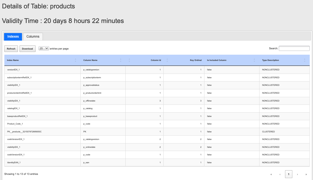Click the Refresh button
313x180 pixels.
tap(11, 49)
